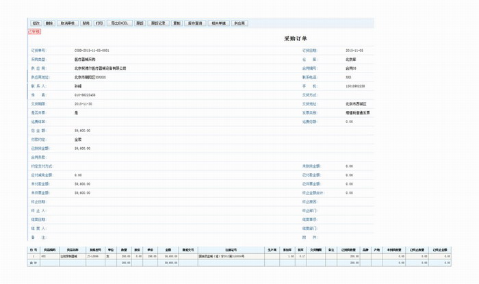Print the order with 打印
This screenshot has width=479, height=284.
click(x=100, y=23)
